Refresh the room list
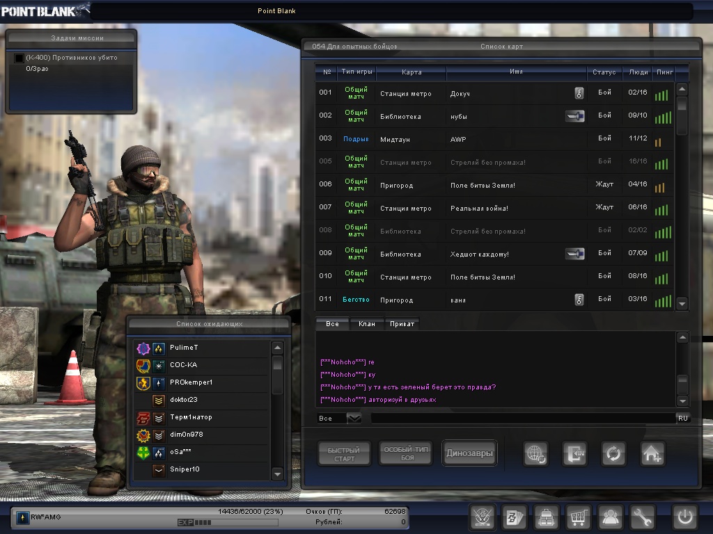Image resolution: width=713 pixels, height=534 pixels. [x=613, y=454]
